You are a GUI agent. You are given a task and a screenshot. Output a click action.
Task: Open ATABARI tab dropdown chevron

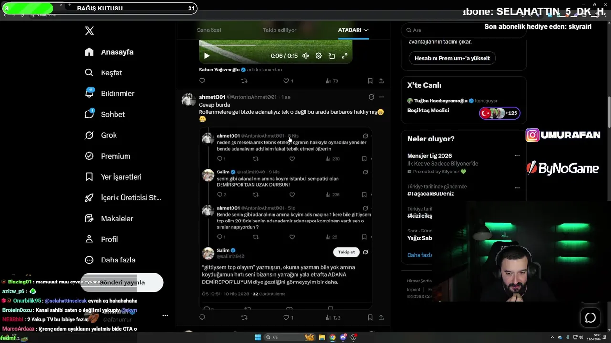(x=366, y=30)
